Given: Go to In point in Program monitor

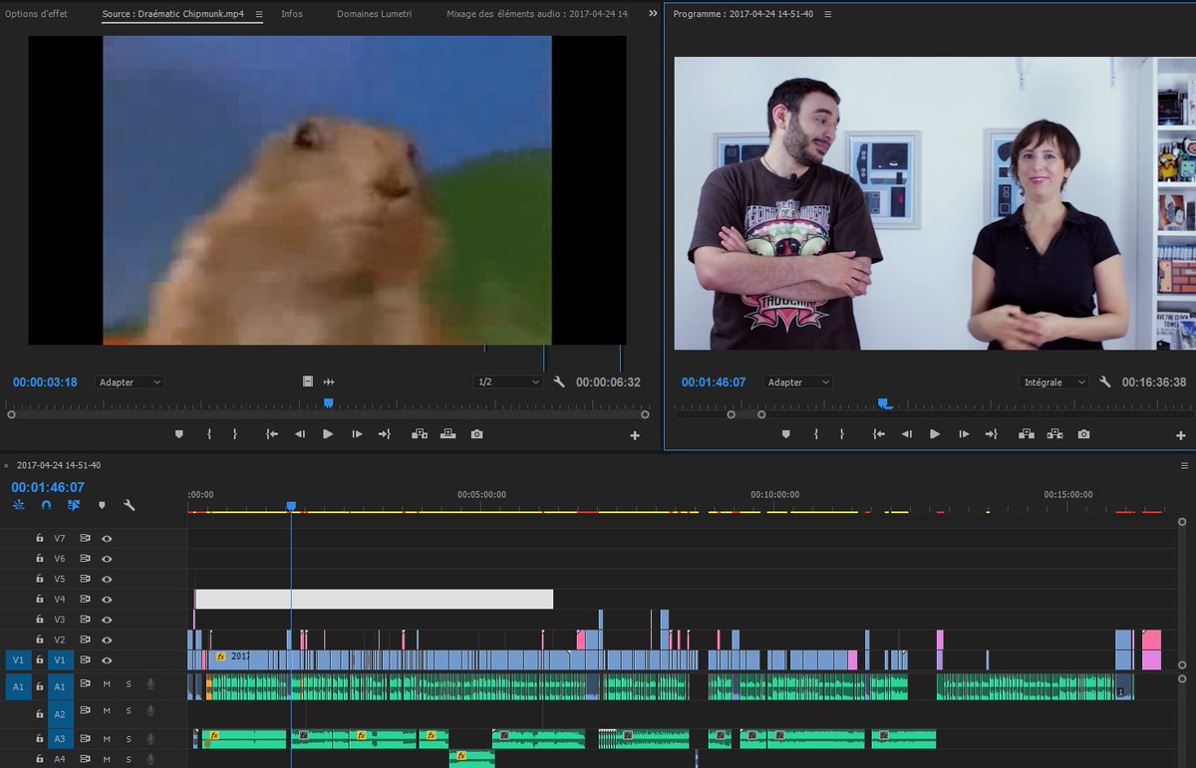Looking at the screenshot, I should point(878,434).
